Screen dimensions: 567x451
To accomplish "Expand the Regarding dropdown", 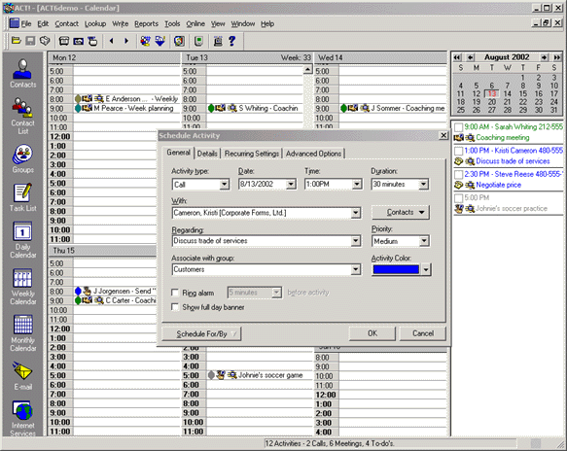I will [356, 241].
